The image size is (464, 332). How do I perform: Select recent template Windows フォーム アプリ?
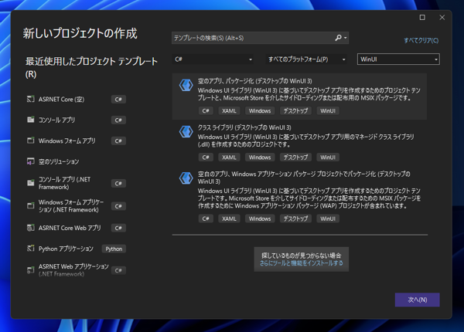[77, 141]
